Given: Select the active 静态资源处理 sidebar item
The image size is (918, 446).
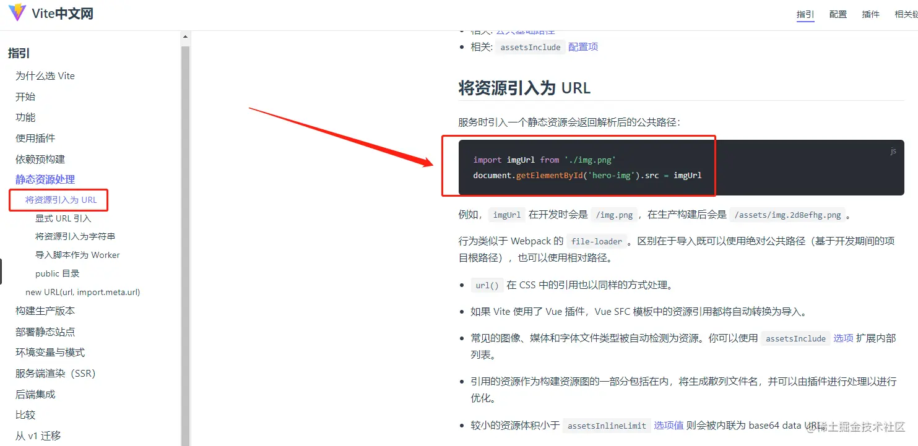Looking at the screenshot, I should (45, 179).
